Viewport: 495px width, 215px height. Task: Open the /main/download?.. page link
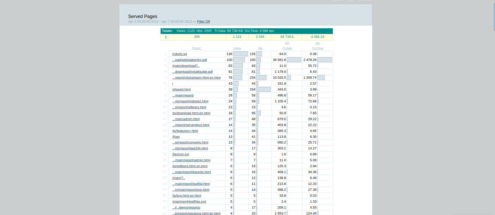point(186,66)
